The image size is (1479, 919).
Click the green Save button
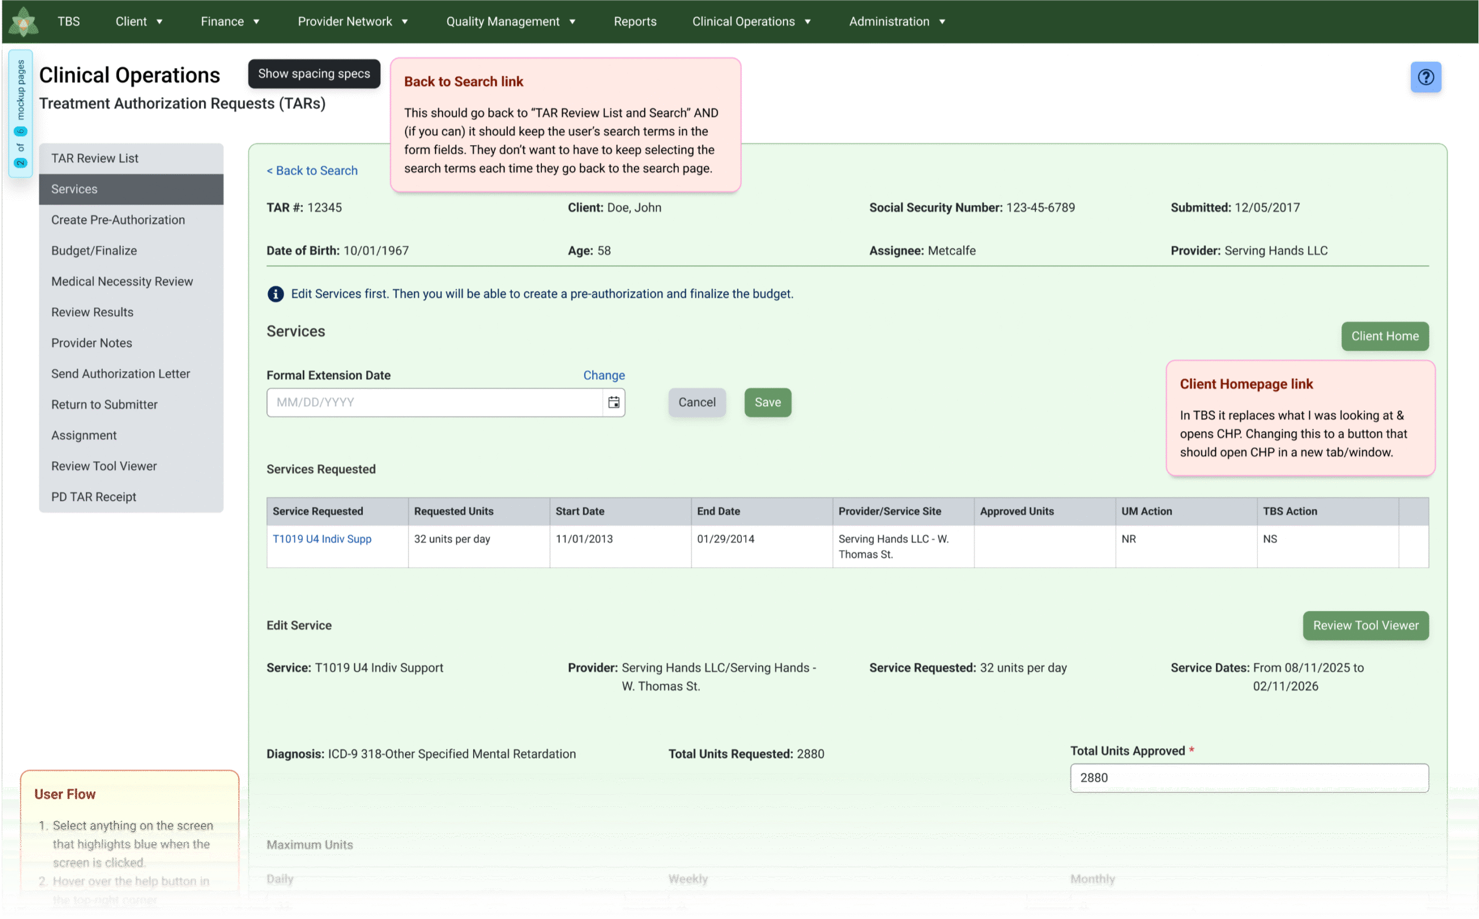point(768,402)
